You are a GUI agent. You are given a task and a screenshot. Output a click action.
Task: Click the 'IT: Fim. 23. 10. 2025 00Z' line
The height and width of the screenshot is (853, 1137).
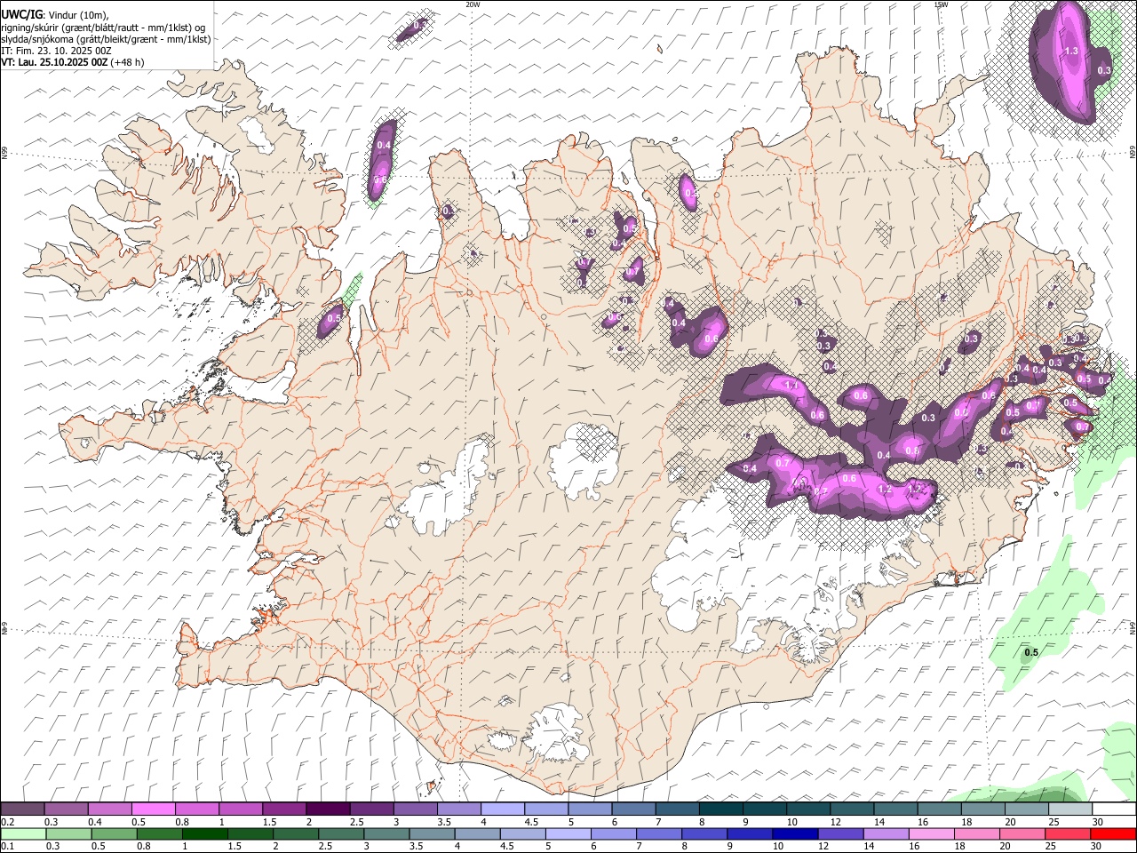click(57, 51)
